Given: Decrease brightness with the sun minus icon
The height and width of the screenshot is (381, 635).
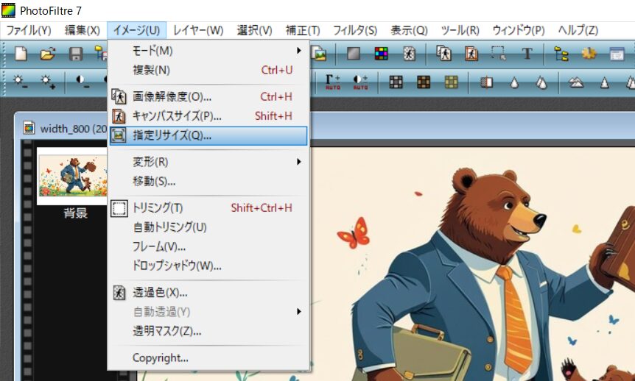Looking at the screenshot, I should [x=20, y=82].
